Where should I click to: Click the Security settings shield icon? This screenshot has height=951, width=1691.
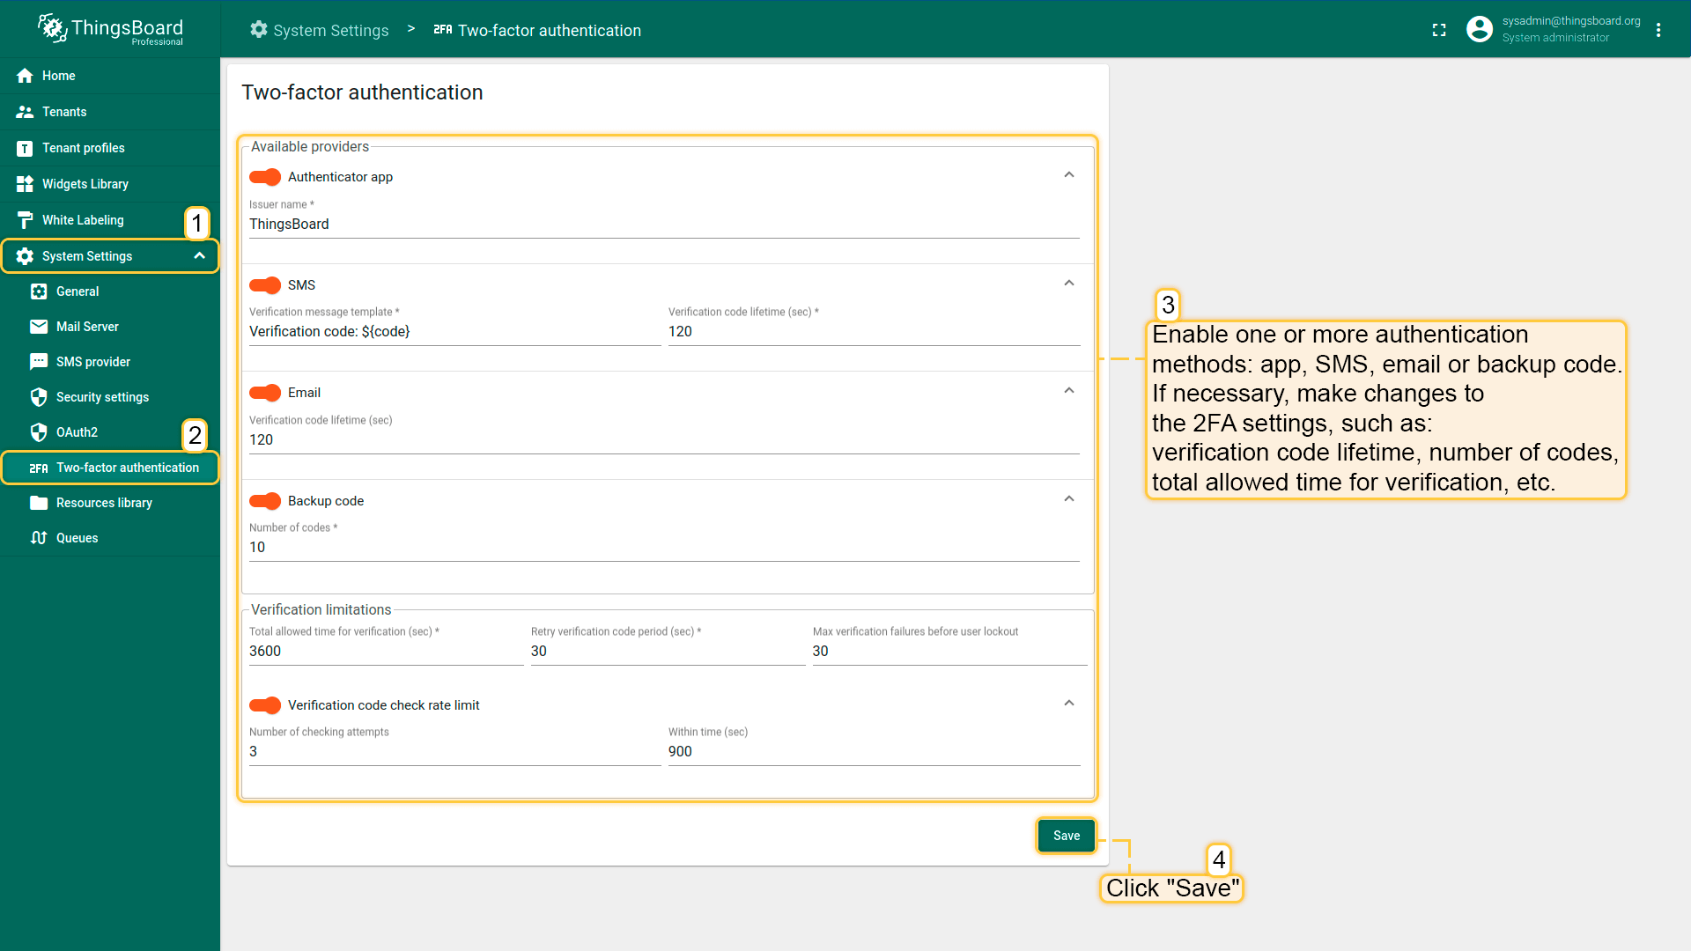39,397
